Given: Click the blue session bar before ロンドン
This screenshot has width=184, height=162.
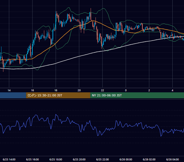Looking at the screenshot, I should tap(13, 95).
